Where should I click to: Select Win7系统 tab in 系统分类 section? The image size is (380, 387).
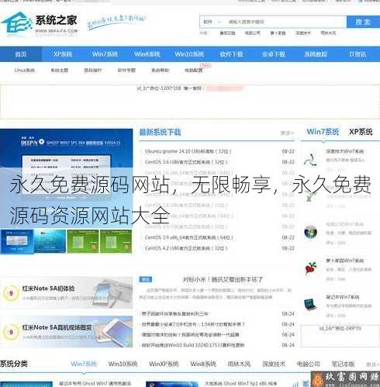(x=84, y=364)
